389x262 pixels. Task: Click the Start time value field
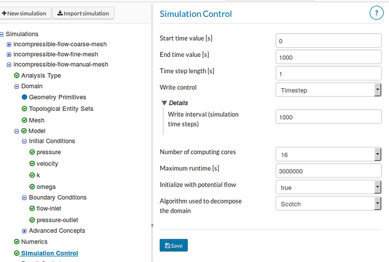pyautogui.click(x=329, y=40)
